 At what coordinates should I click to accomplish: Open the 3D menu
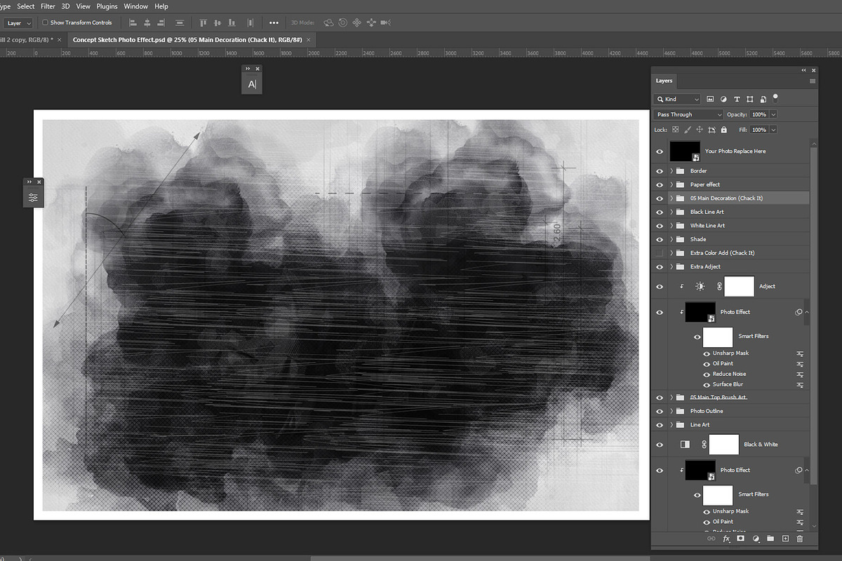65,6
